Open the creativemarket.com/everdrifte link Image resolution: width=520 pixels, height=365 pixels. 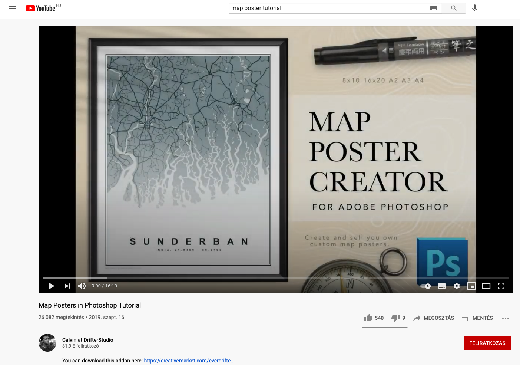(x=189, y=361)
